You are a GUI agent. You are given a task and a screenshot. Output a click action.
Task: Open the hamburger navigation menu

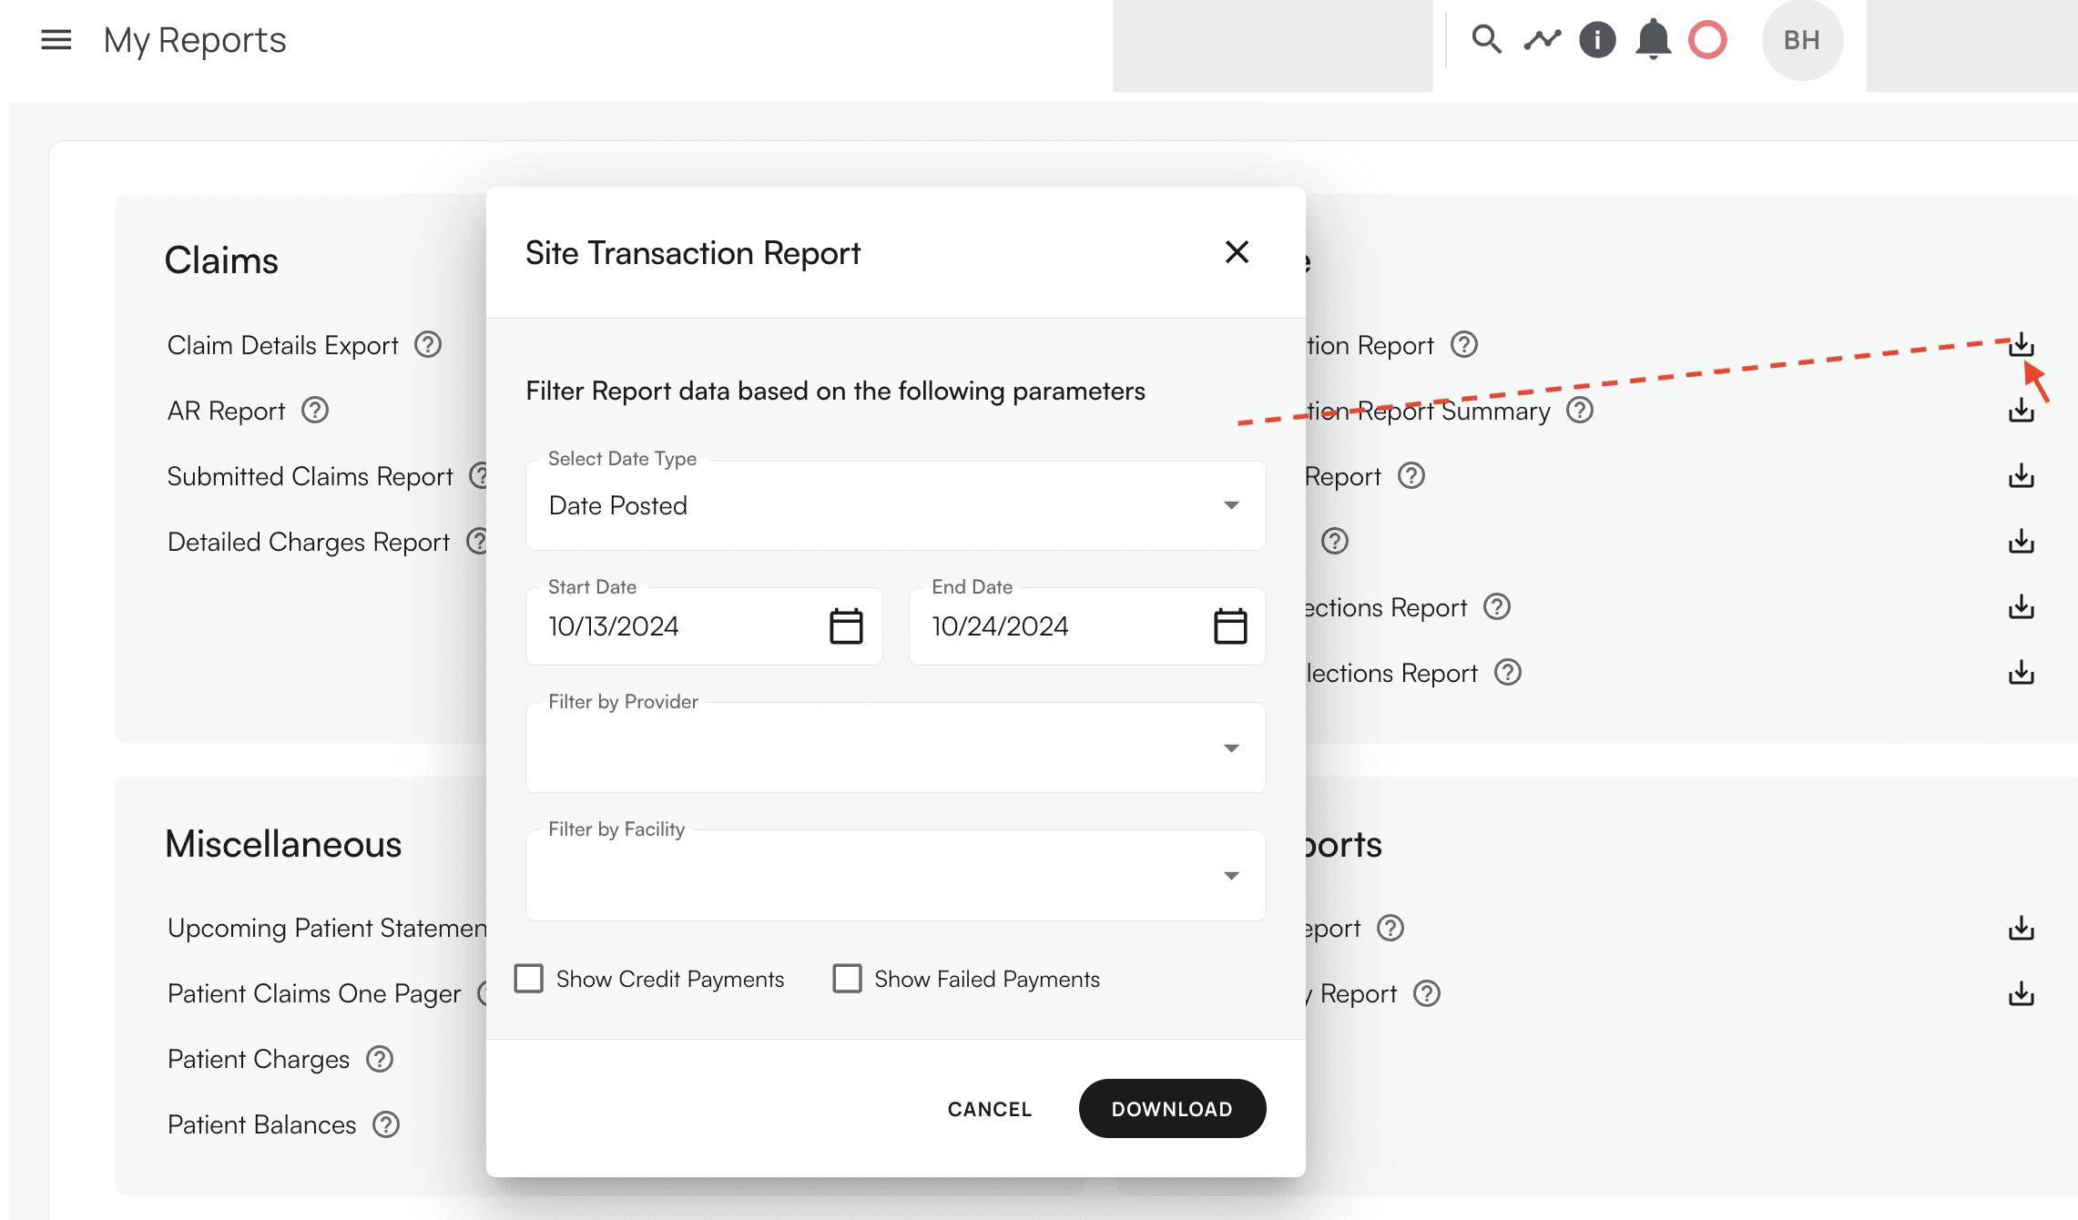pos(56,40)
